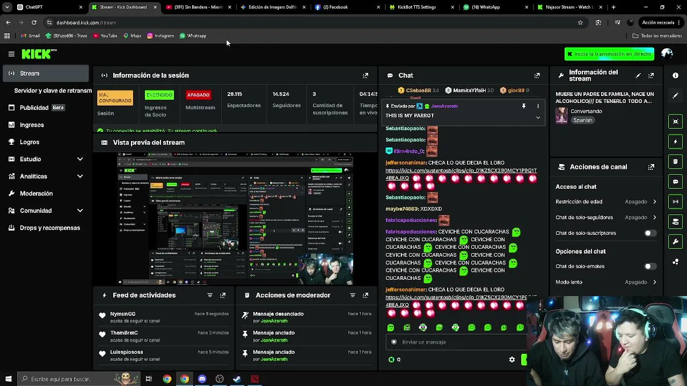Open the Feed de actividades filter icon
The width and height of the screenshot is (687, 386).
click(x=210, y=295)
